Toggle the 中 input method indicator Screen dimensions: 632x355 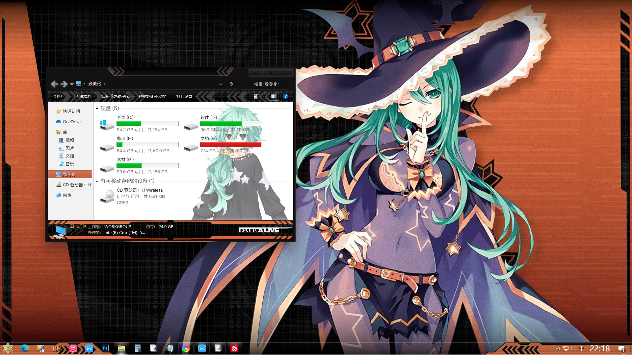point(582,348)
